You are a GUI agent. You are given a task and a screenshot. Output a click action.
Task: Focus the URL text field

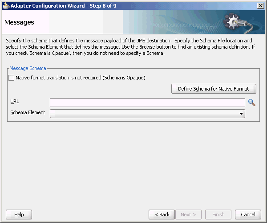tap(147, 103)
